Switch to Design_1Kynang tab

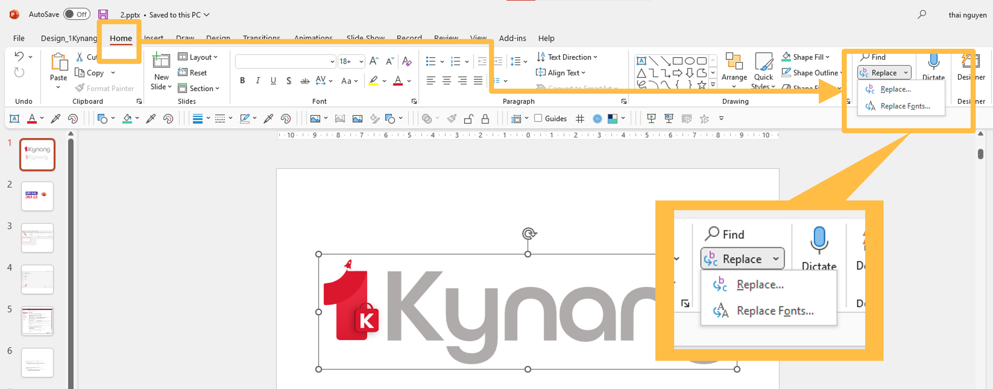point(69,38)
